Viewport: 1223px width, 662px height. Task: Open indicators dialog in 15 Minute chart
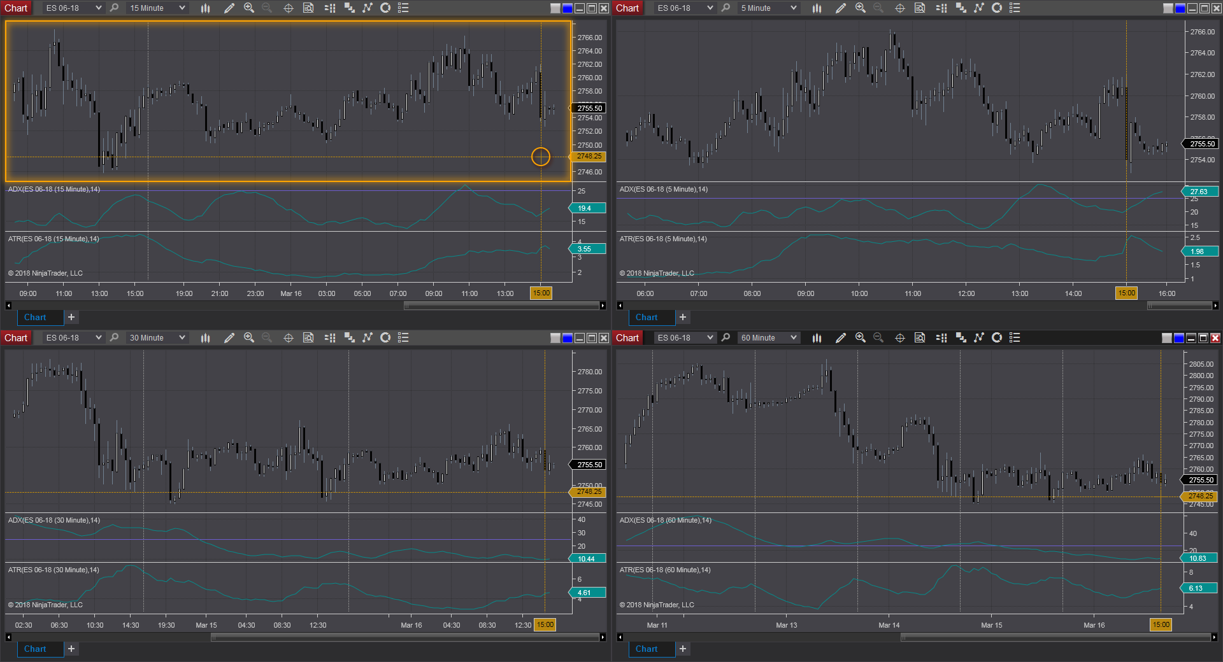pos(368,8)
